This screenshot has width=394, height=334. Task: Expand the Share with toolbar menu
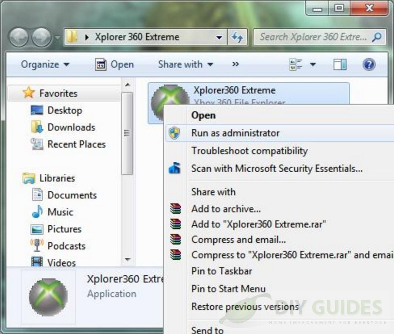186,64
